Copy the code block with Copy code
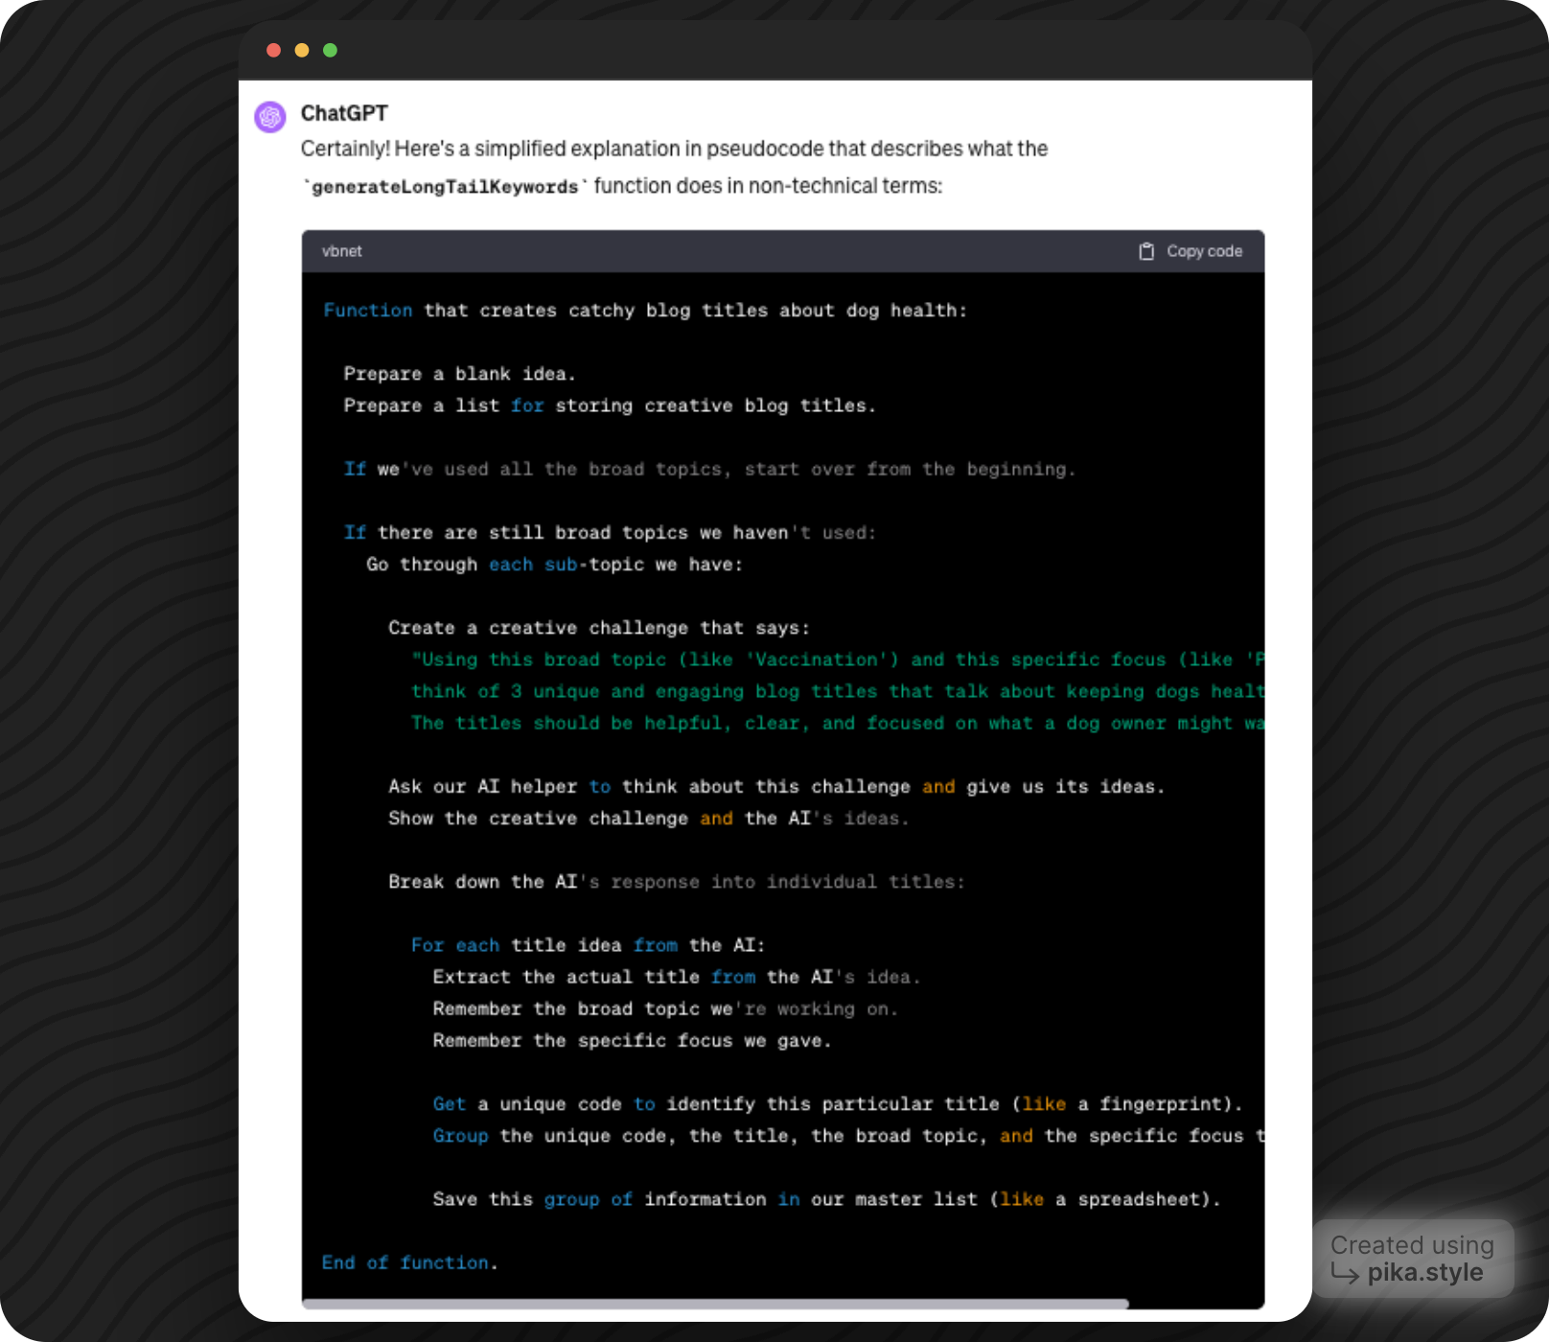The width and height of the screenshot is (1549, 1342). point(1191,251)
